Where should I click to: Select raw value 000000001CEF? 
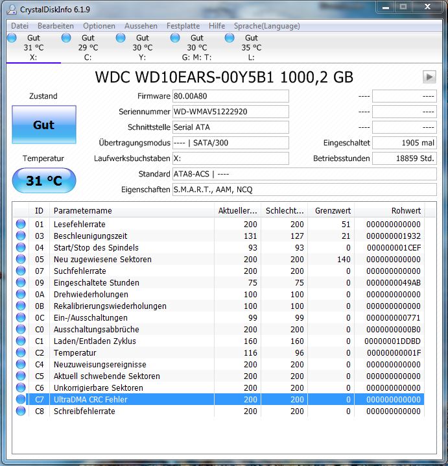point(394,247)
